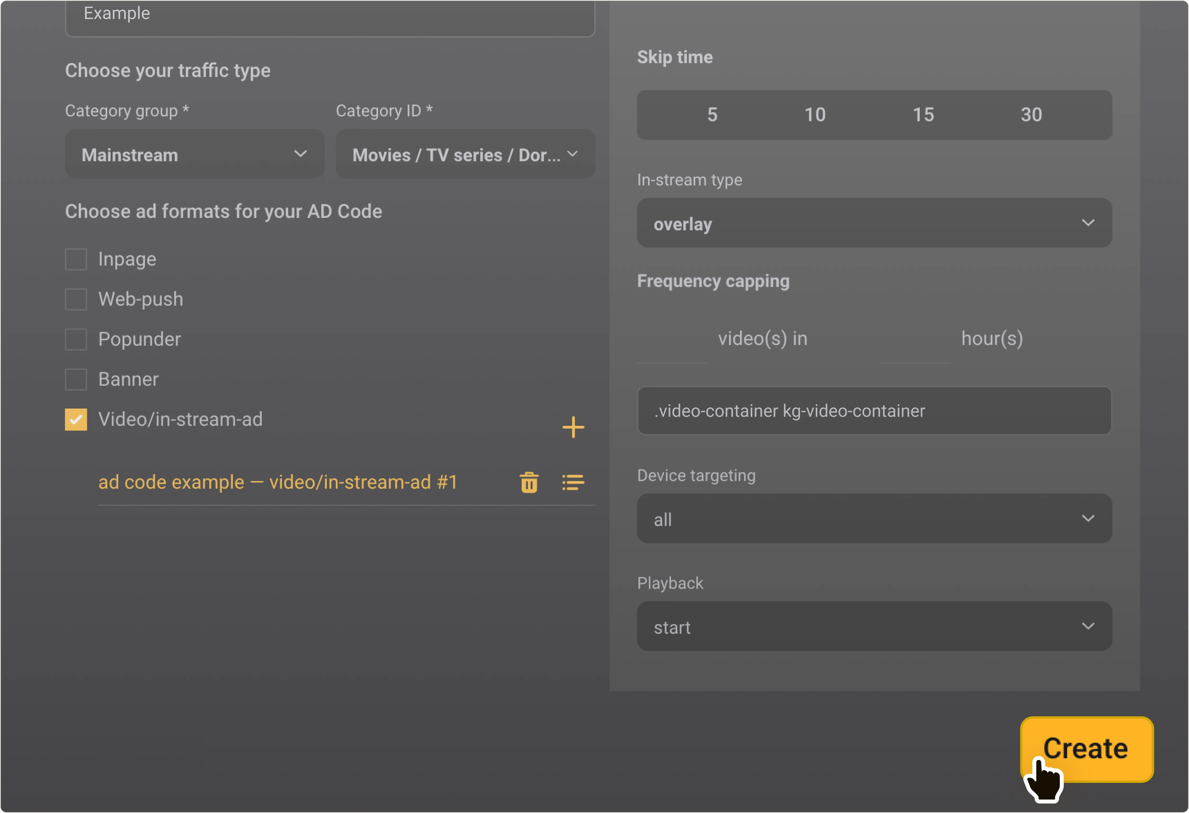Open ad code example video/in-stream-ad #1 link
The height and width of the screenshot is (813, 1189).
point(277,482)
